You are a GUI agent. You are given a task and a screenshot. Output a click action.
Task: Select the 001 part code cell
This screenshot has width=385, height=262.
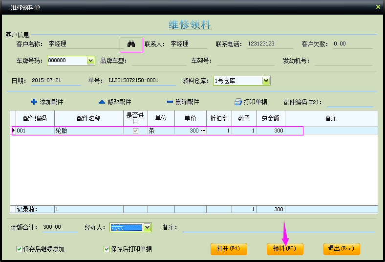(x=35, y=131)
